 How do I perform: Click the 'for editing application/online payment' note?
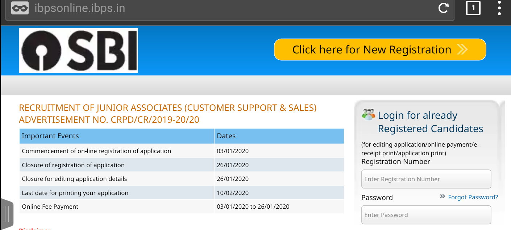point(420,149)
